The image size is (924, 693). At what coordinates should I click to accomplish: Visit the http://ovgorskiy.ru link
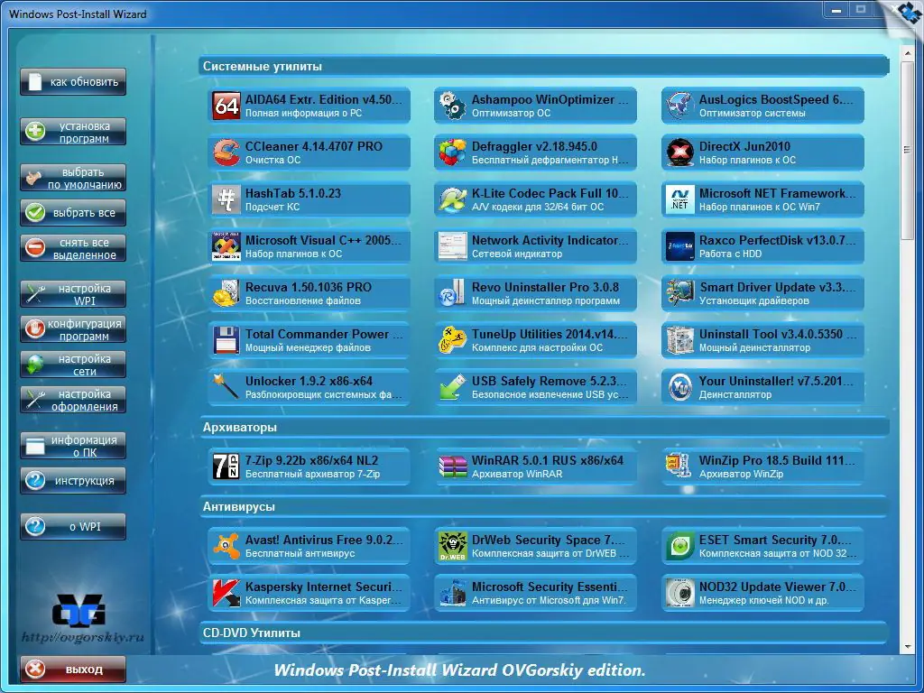coord(82,637)
